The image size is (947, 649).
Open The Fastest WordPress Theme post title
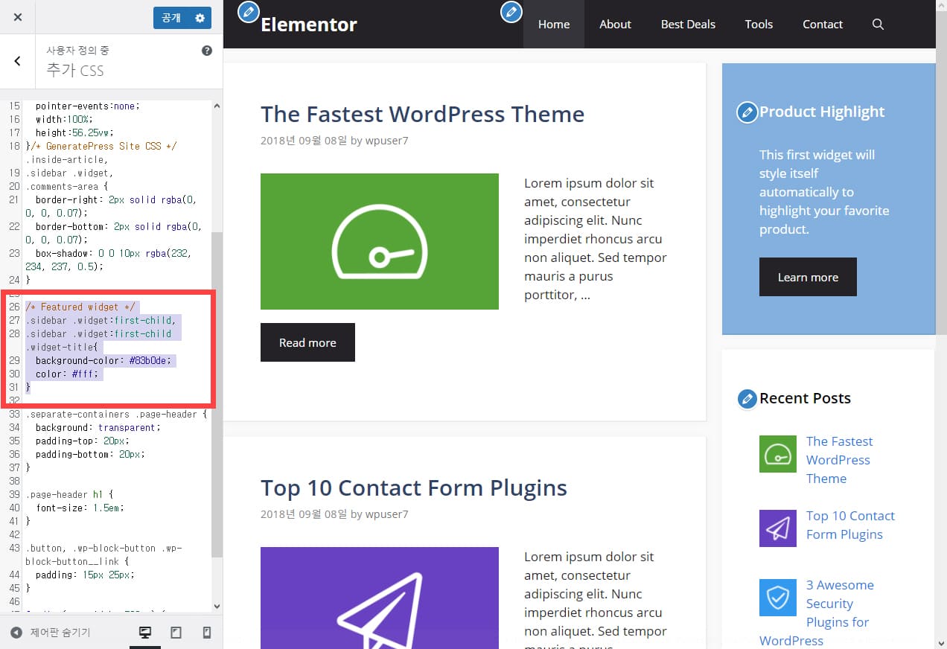(x=422, y=114)
